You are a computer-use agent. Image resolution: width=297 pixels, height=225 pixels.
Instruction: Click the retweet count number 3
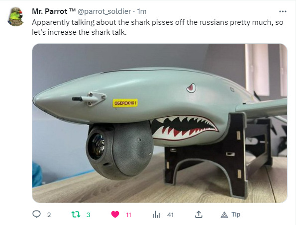pos(88,215)
